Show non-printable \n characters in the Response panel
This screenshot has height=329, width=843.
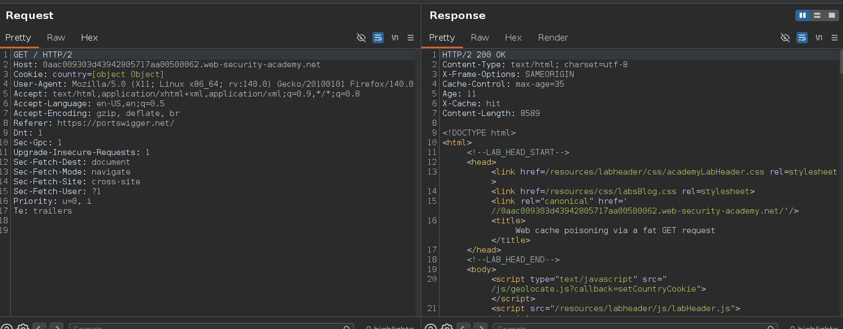pos(819,37)
